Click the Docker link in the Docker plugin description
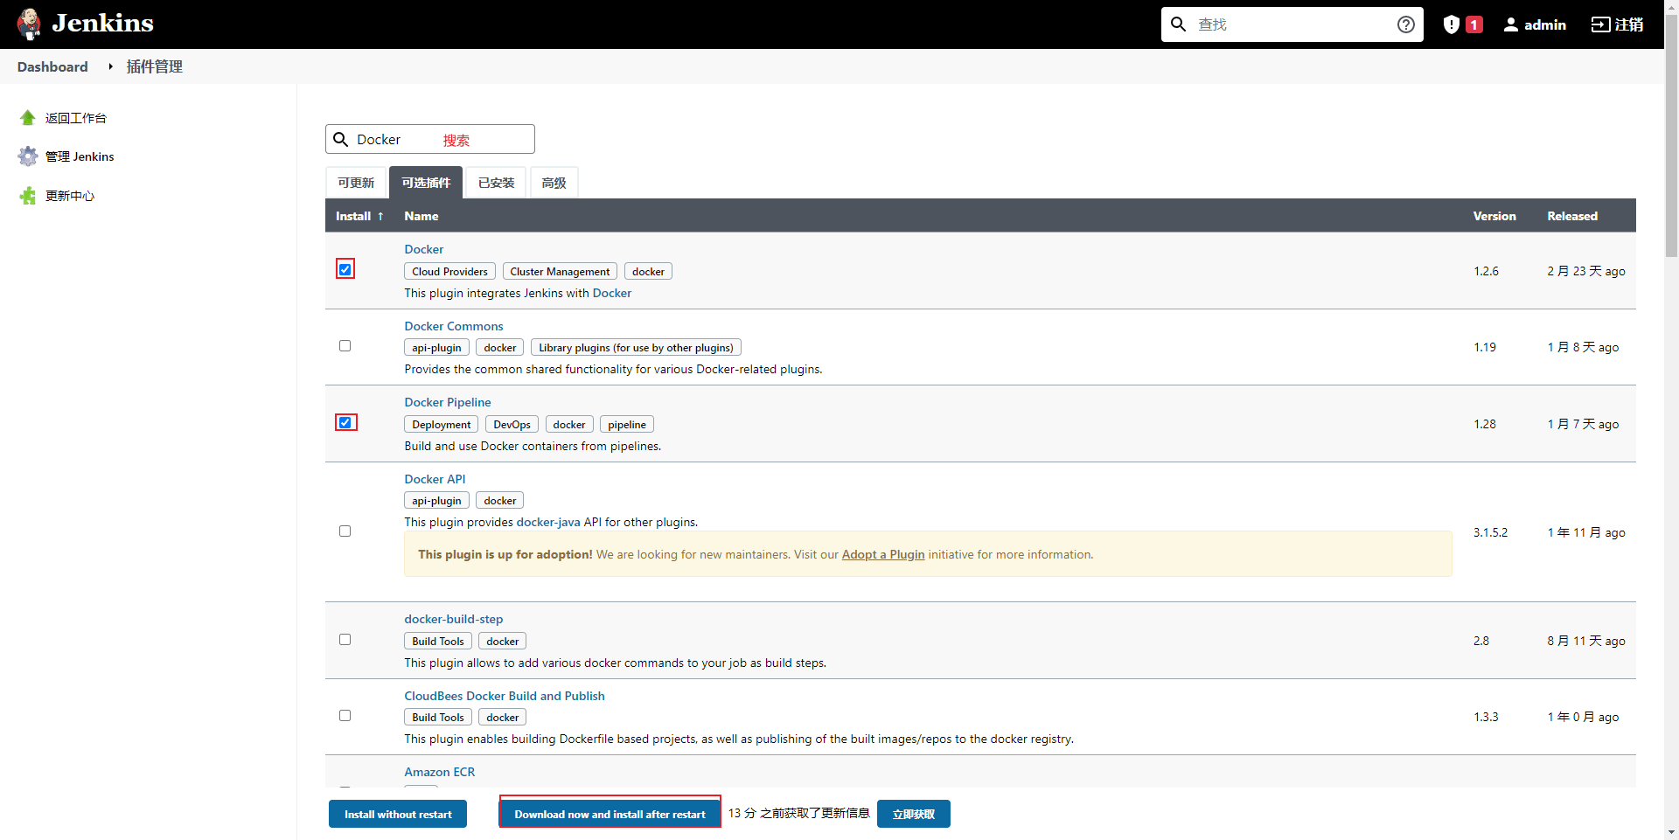This screenshot has height=840, width=1679. (611, 293)
